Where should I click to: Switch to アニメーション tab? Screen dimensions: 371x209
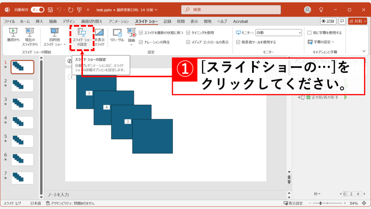[118, 21]
